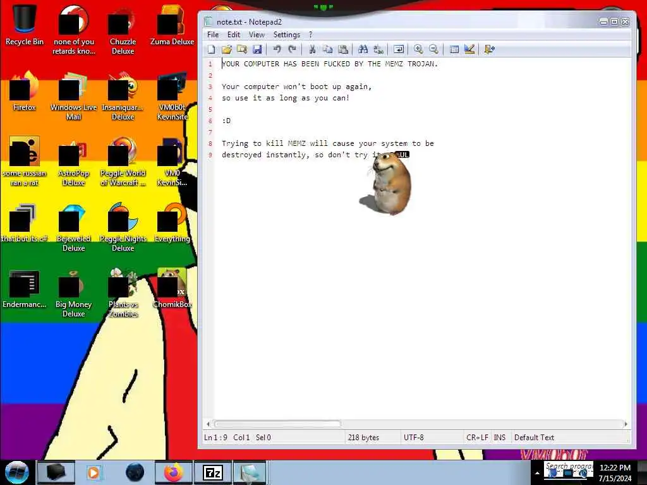Viewport: 647px width, 485px height.
Task: Click the media player taskbar icon
Action: pyautogui.click(x=94, y=472)
